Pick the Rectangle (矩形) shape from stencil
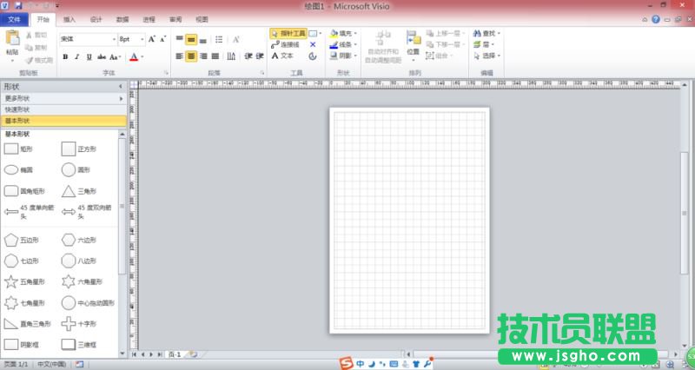Screen dimensions: 695x370 click(18, 149)
